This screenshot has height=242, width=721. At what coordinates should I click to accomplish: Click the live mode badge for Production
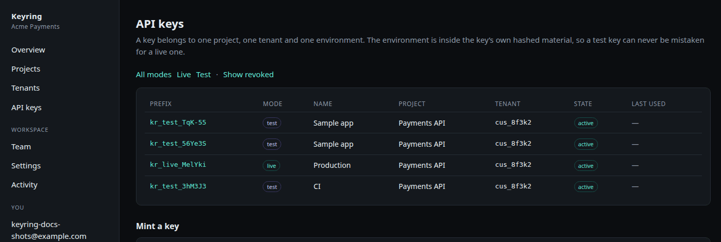[271, 166]
